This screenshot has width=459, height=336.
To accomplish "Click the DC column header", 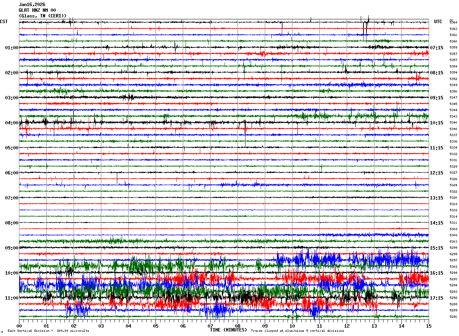I will [x=451, y=20].
